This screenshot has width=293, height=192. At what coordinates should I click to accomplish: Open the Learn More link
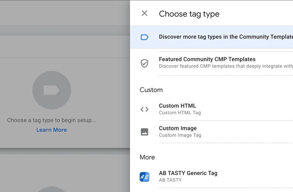[52, 130]
